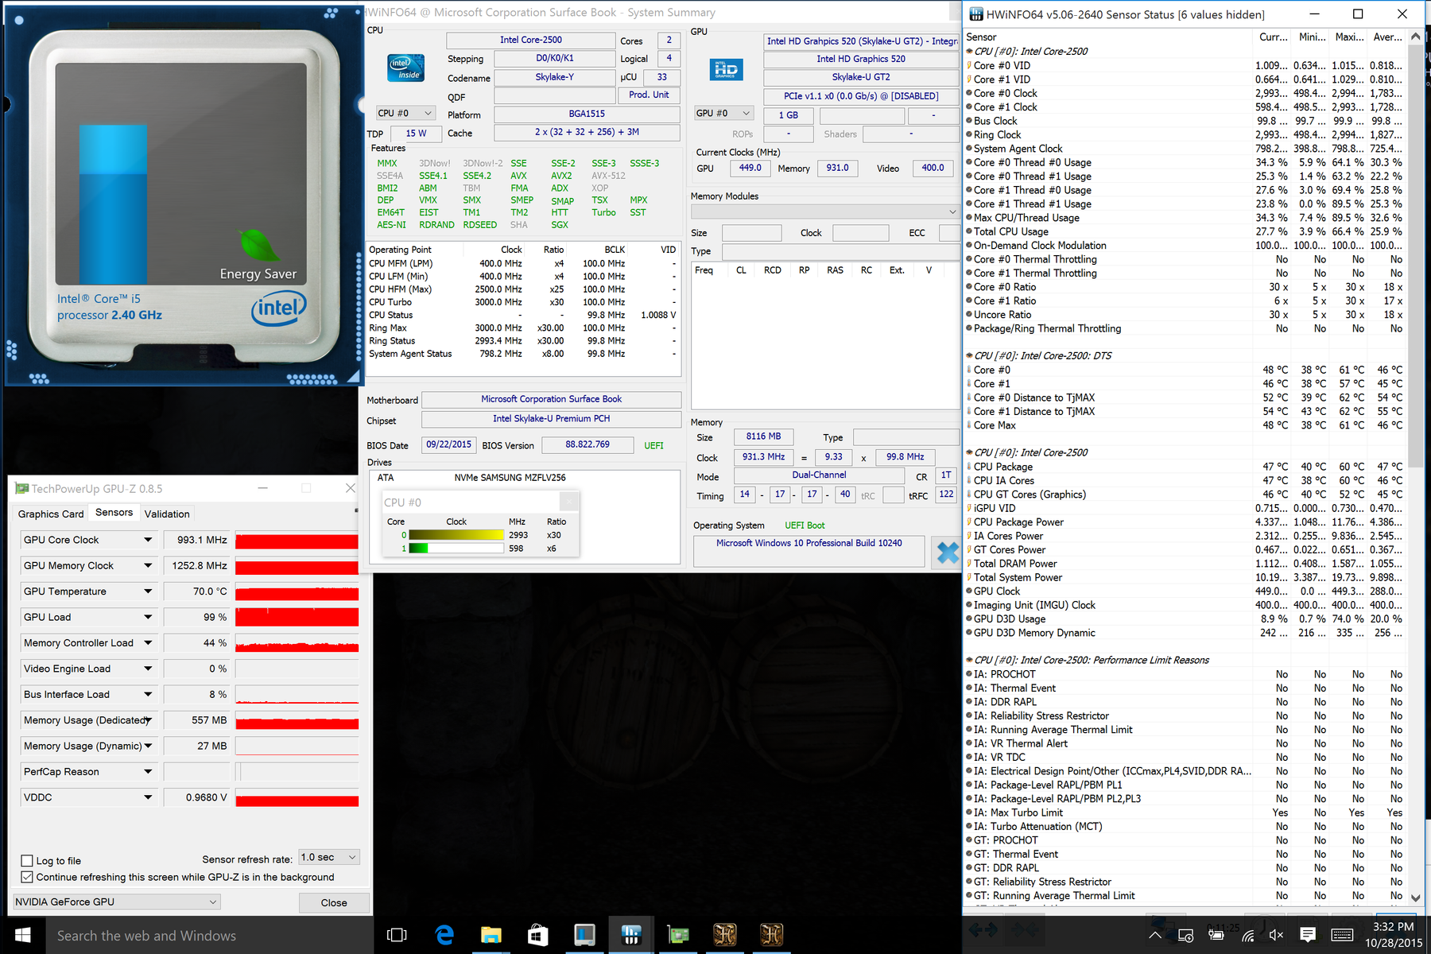Switch to HWiNFO64 via its taskbar icon
The height and width of the screenshot is (954, 1431).
631,935
